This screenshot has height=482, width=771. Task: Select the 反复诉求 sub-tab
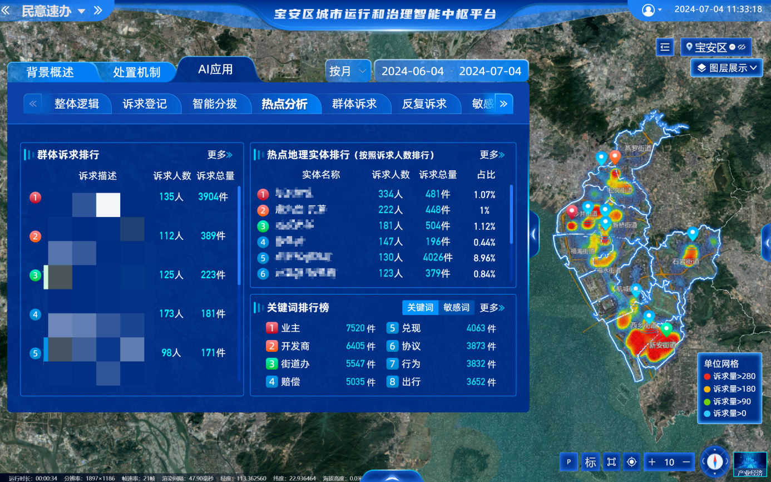pos(424,104)
